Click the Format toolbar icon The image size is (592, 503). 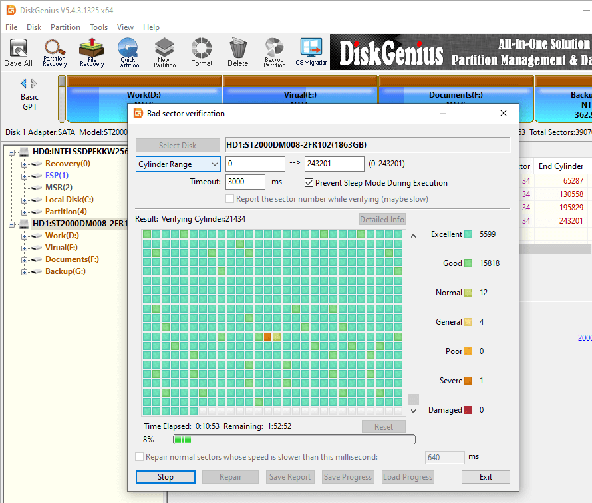(202, 52)
